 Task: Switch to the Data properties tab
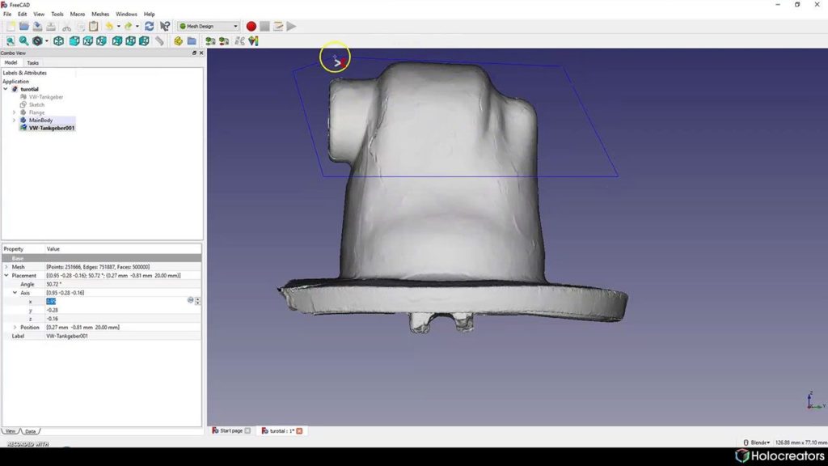[31, 432]
